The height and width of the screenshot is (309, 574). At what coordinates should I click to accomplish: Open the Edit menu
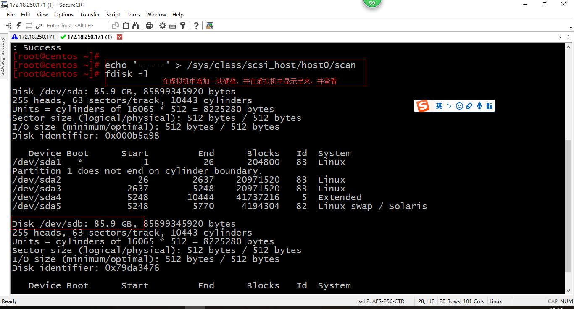pos(26,14)
